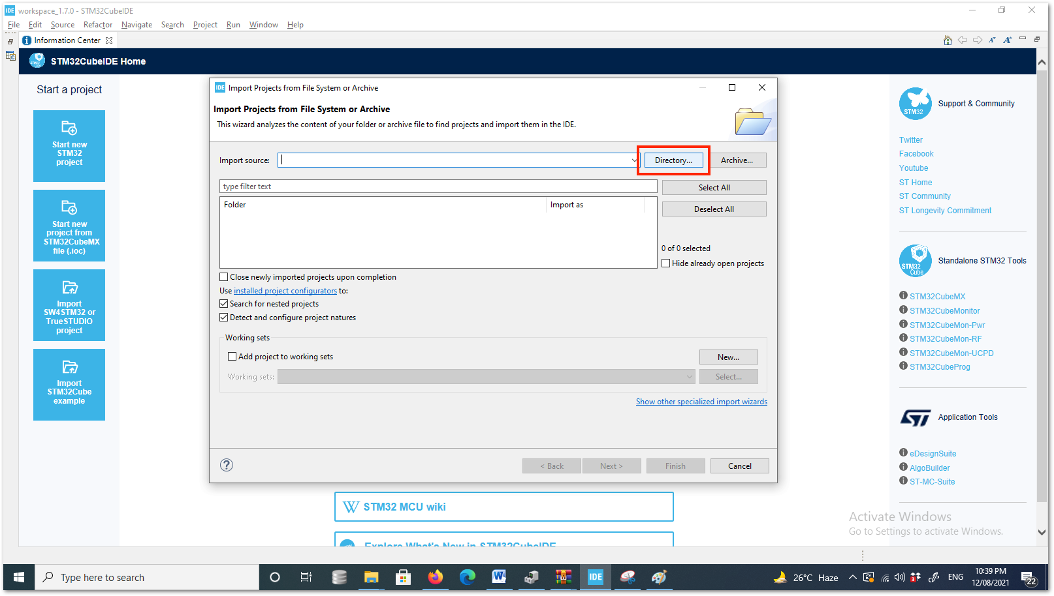Open the File menu
Image resolution: width=1054 pixels, height=596 pixels.
click(14, 25)
